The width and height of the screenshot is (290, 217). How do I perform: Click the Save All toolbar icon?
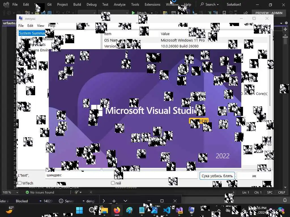click(x=49, y=13)
